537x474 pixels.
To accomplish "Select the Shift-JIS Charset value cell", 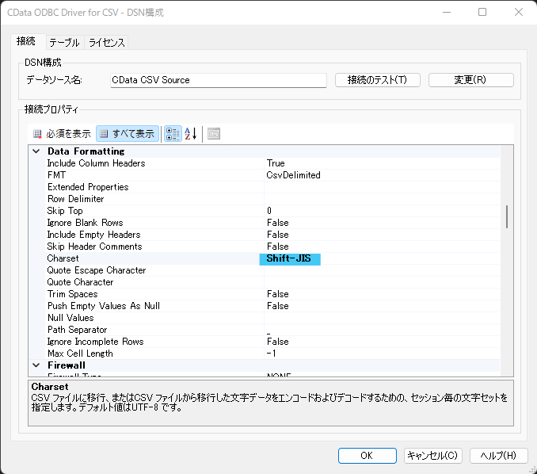I will click(x=290, y=258).
